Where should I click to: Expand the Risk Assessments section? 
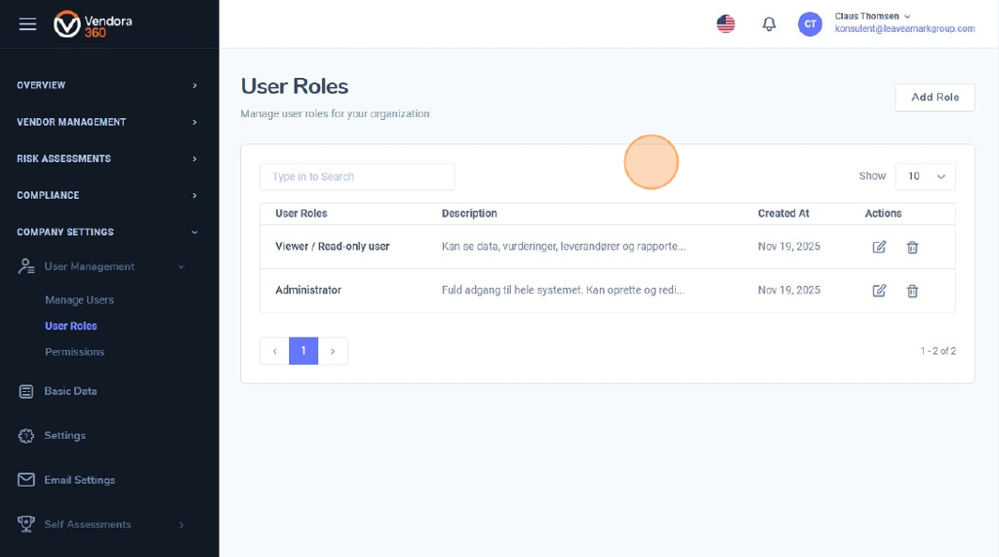pyautogui.click(x=108, y=158)
